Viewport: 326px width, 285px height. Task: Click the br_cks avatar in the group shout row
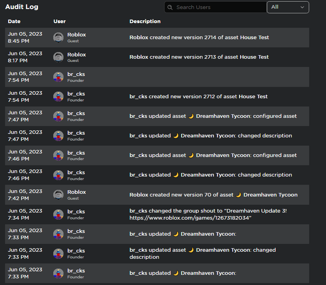[58, 214]
